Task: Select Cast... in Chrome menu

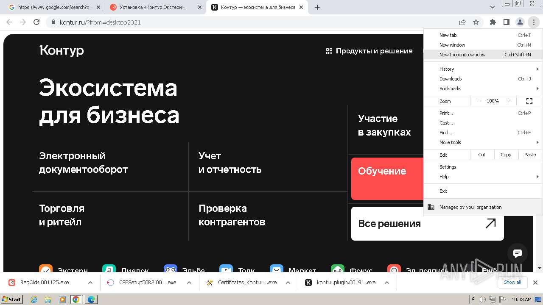Action: (x=483, y=123)
